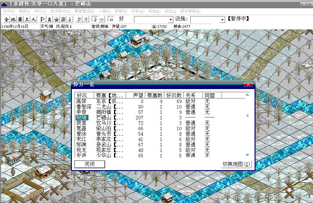This screenshot has height=203, width=313.
Task: Click the 东京 fortress cell
Action: [110, 101]
